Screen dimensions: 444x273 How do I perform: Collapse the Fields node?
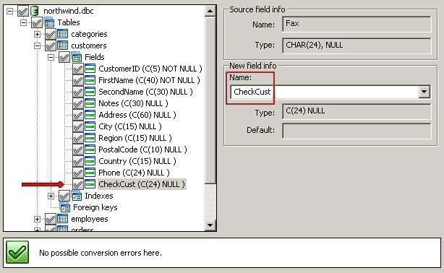click(x=51, y=58)
